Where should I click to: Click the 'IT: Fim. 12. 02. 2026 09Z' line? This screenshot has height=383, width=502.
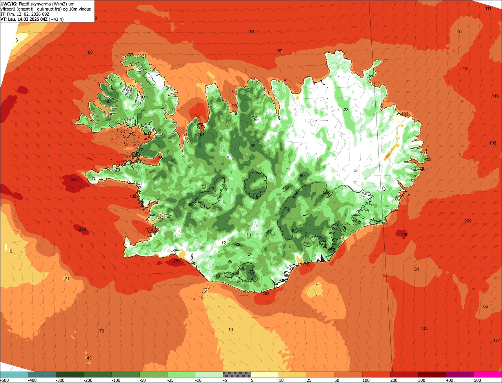[25, 14]
